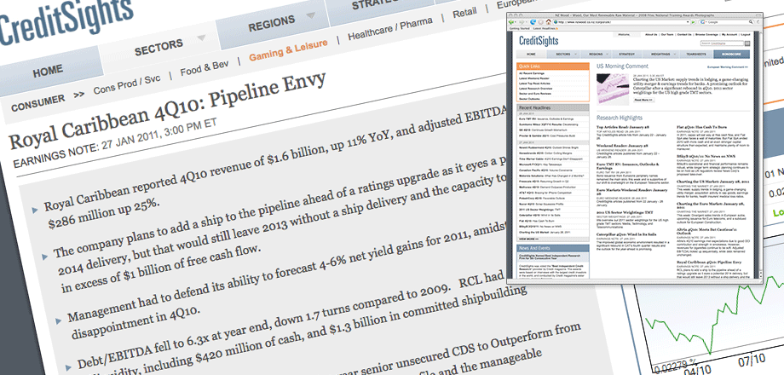Switch to the Bondscore tab

[x=731, y=54]
